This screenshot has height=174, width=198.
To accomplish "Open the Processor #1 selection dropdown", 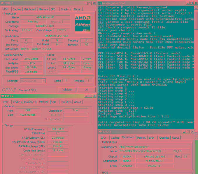I will point(44,81).
